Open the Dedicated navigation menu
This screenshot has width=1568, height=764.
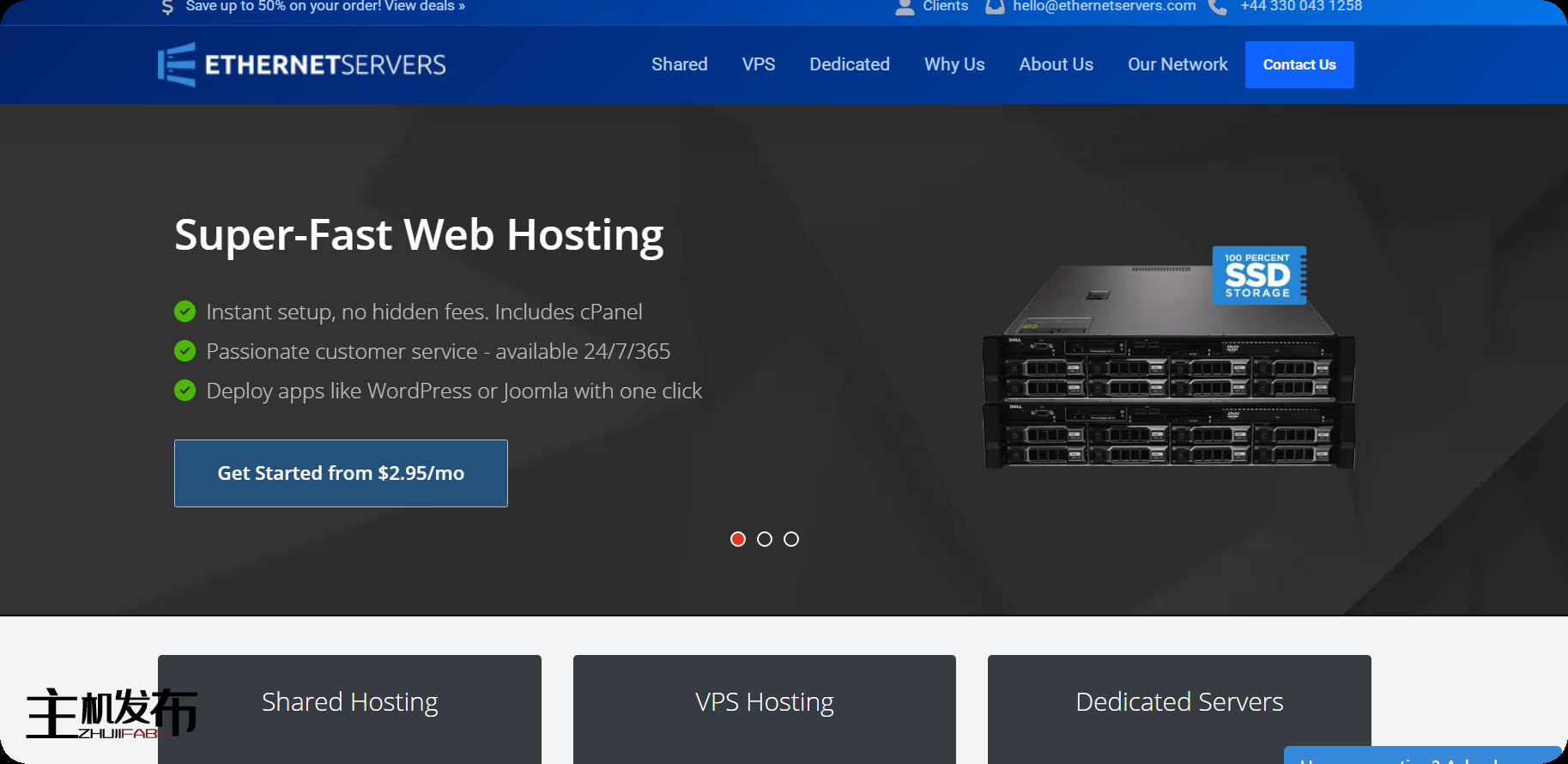tap(849, 64)
